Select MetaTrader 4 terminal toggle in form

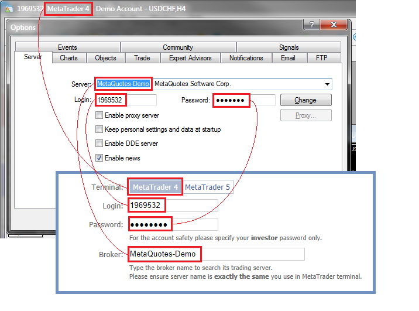tap(155, 187)
